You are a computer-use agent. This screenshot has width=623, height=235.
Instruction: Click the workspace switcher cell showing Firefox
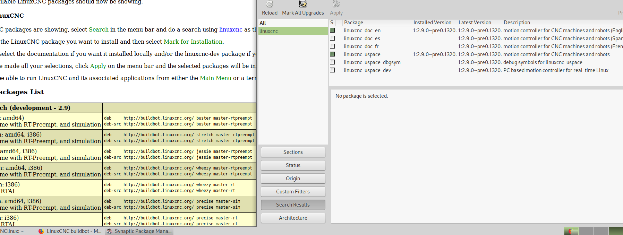pos(571,231)
